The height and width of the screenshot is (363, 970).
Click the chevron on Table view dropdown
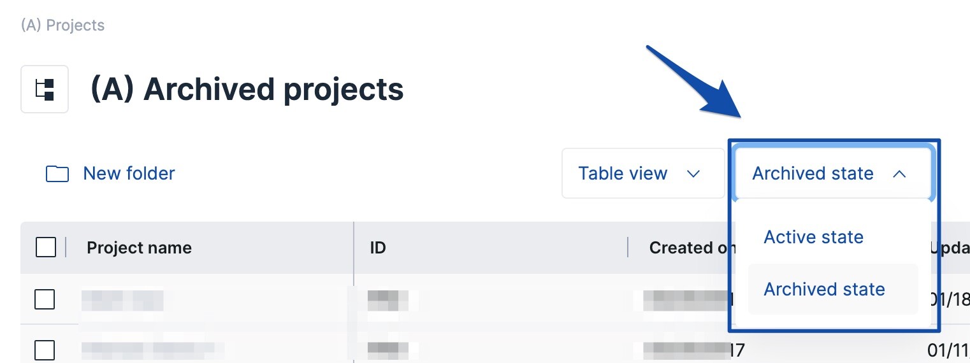(693, 174)
